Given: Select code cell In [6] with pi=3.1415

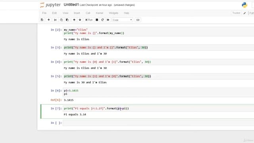Looking at the screenshot, I should coord(158,92).
